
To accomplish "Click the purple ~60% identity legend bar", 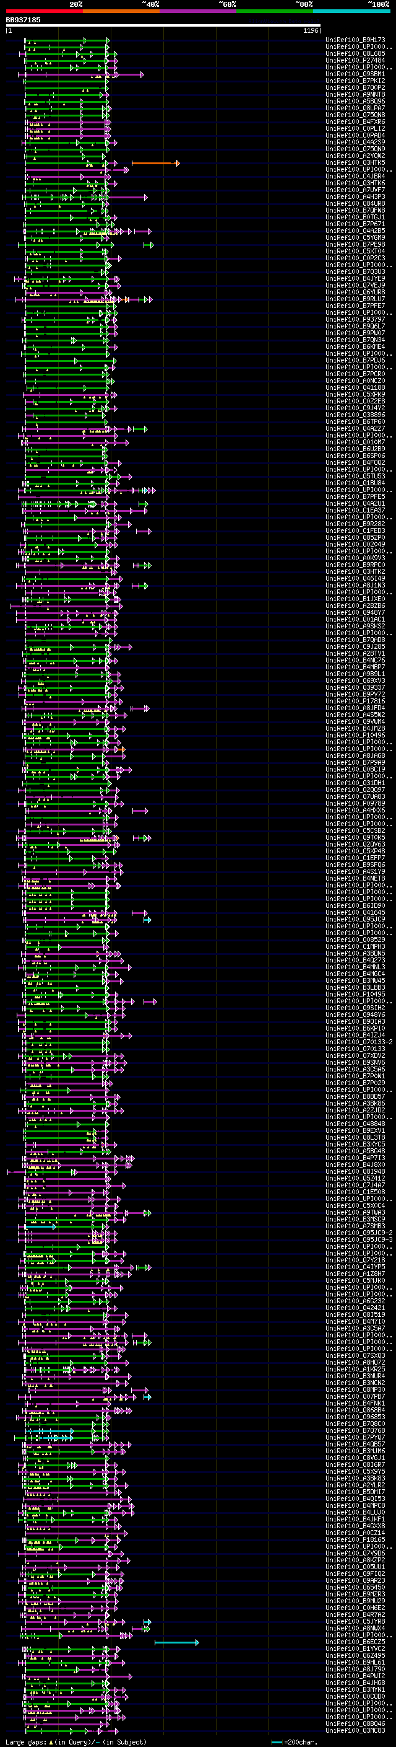I will click(x=199, y=12).
